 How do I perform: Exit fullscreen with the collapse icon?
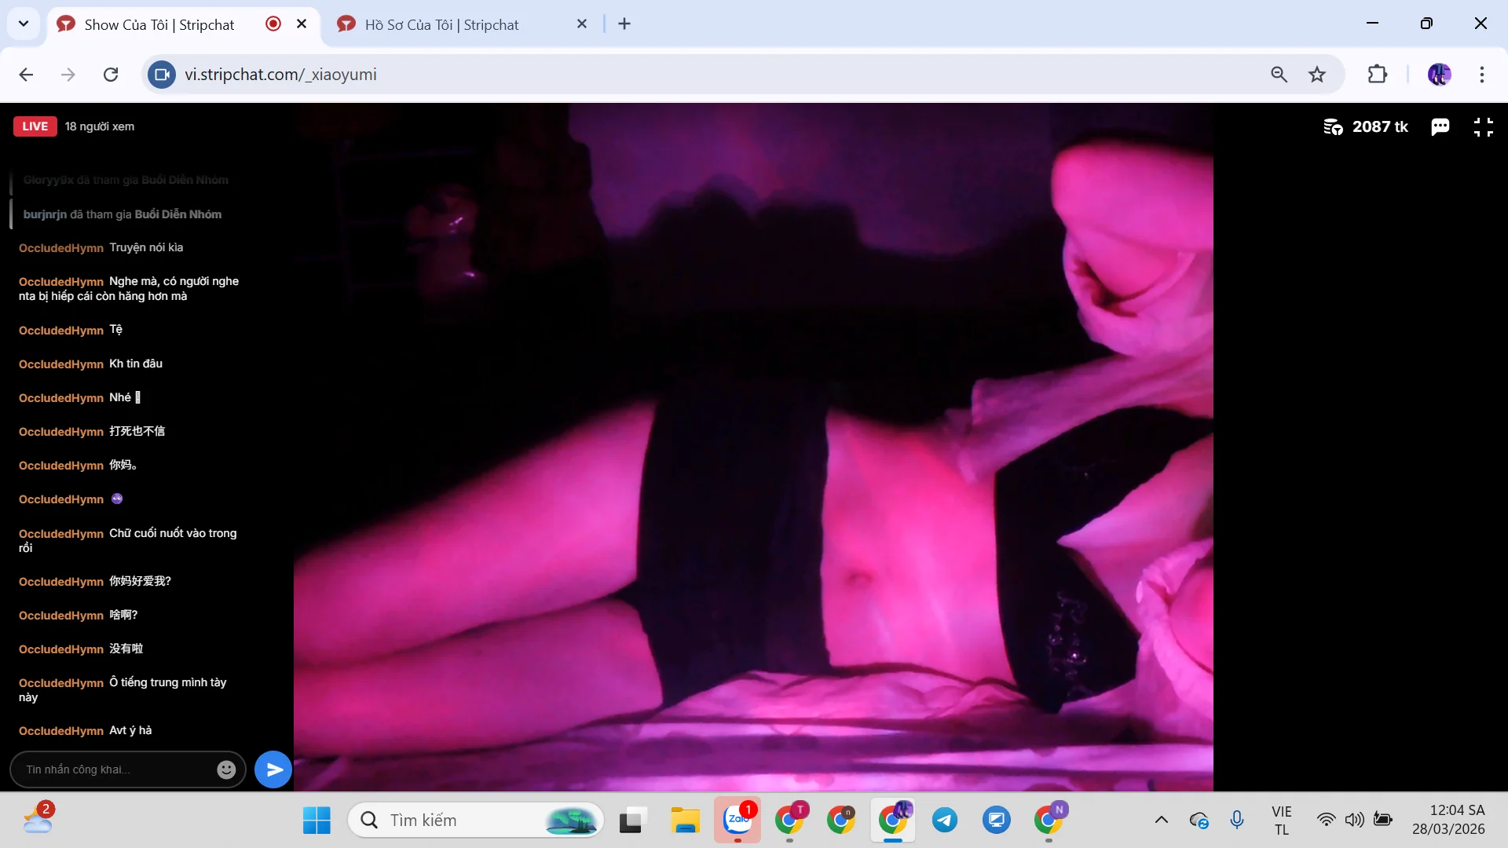pos(1483,127)
